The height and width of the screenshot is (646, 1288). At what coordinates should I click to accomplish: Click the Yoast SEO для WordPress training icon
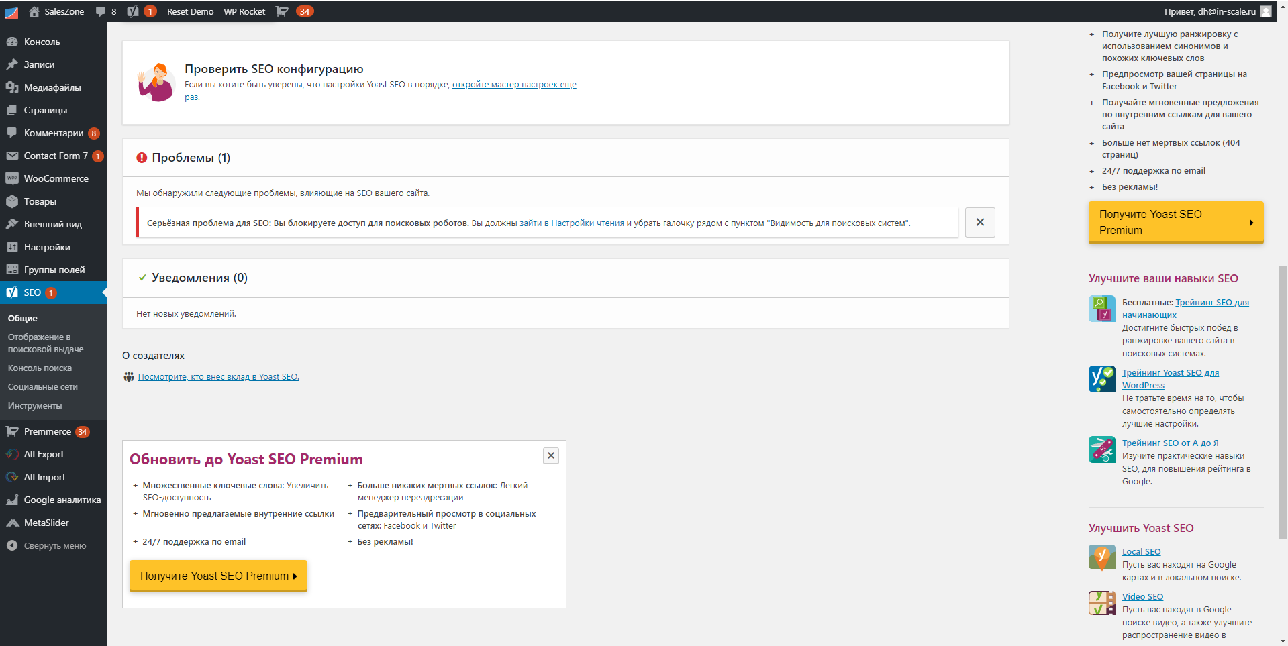1101,378
